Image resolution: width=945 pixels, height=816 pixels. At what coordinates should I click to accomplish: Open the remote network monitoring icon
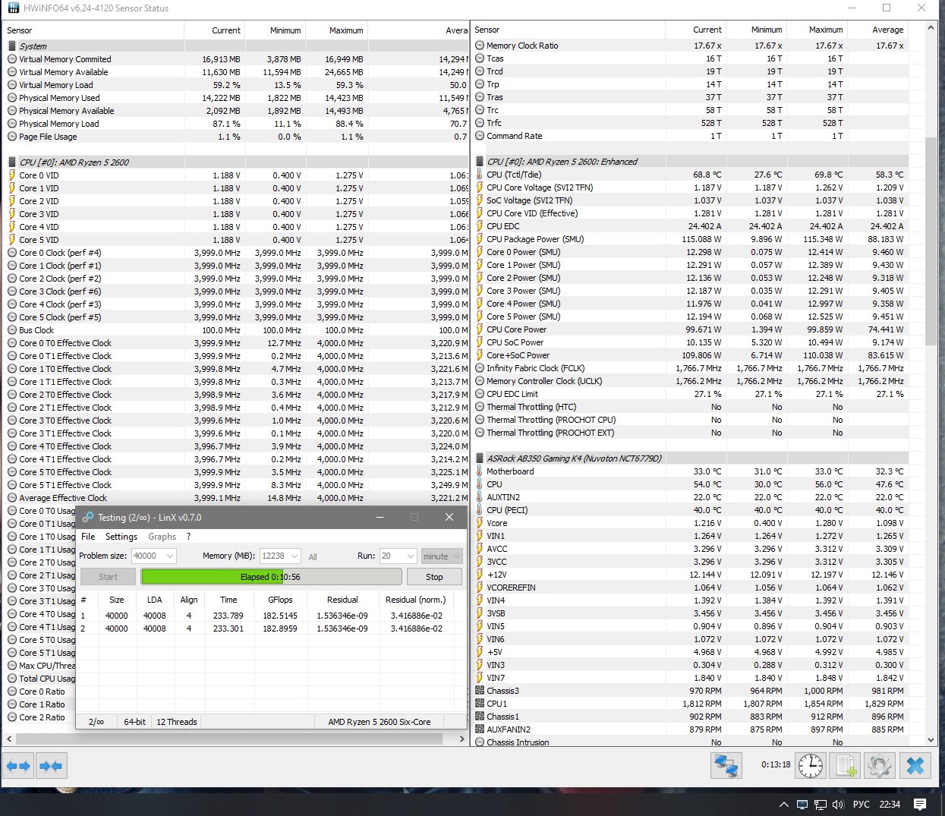pos(726,765)
